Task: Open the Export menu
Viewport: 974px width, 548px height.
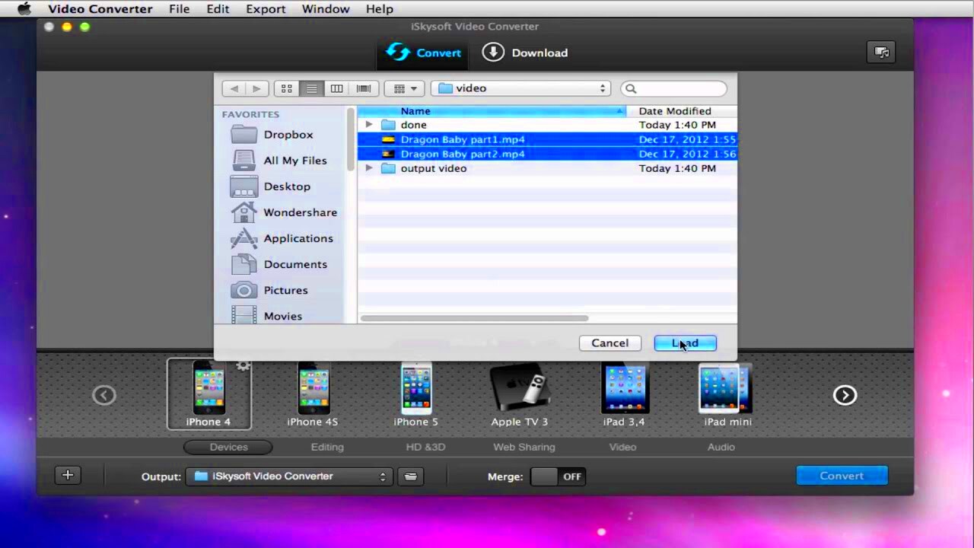Action: pos(266,9)
